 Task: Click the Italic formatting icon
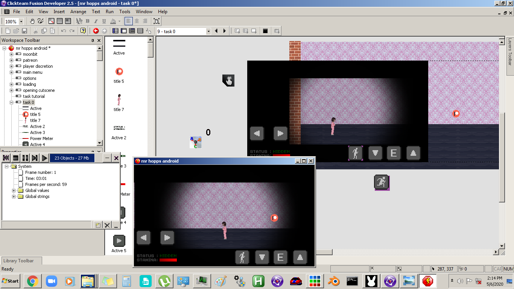tap(96, 21)
